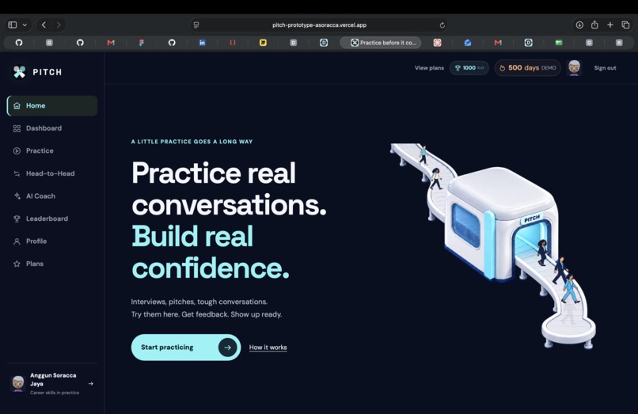The height and width of the screenshot is (414, 638).
Task: Show tab overview icon
Action: tap(626, 25)
